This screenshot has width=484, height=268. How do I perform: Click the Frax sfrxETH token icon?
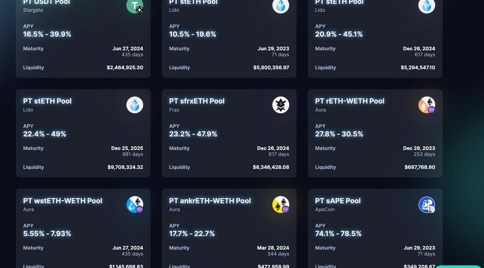(x=281, y=105)
